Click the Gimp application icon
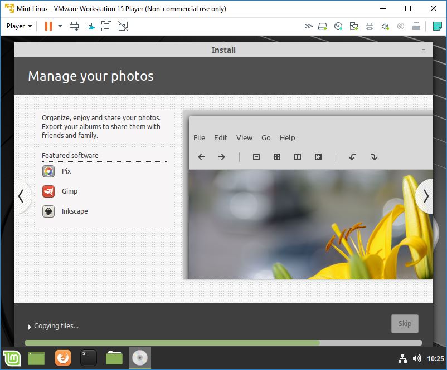Viewport: 447px width, 370px height. (48, 191)
